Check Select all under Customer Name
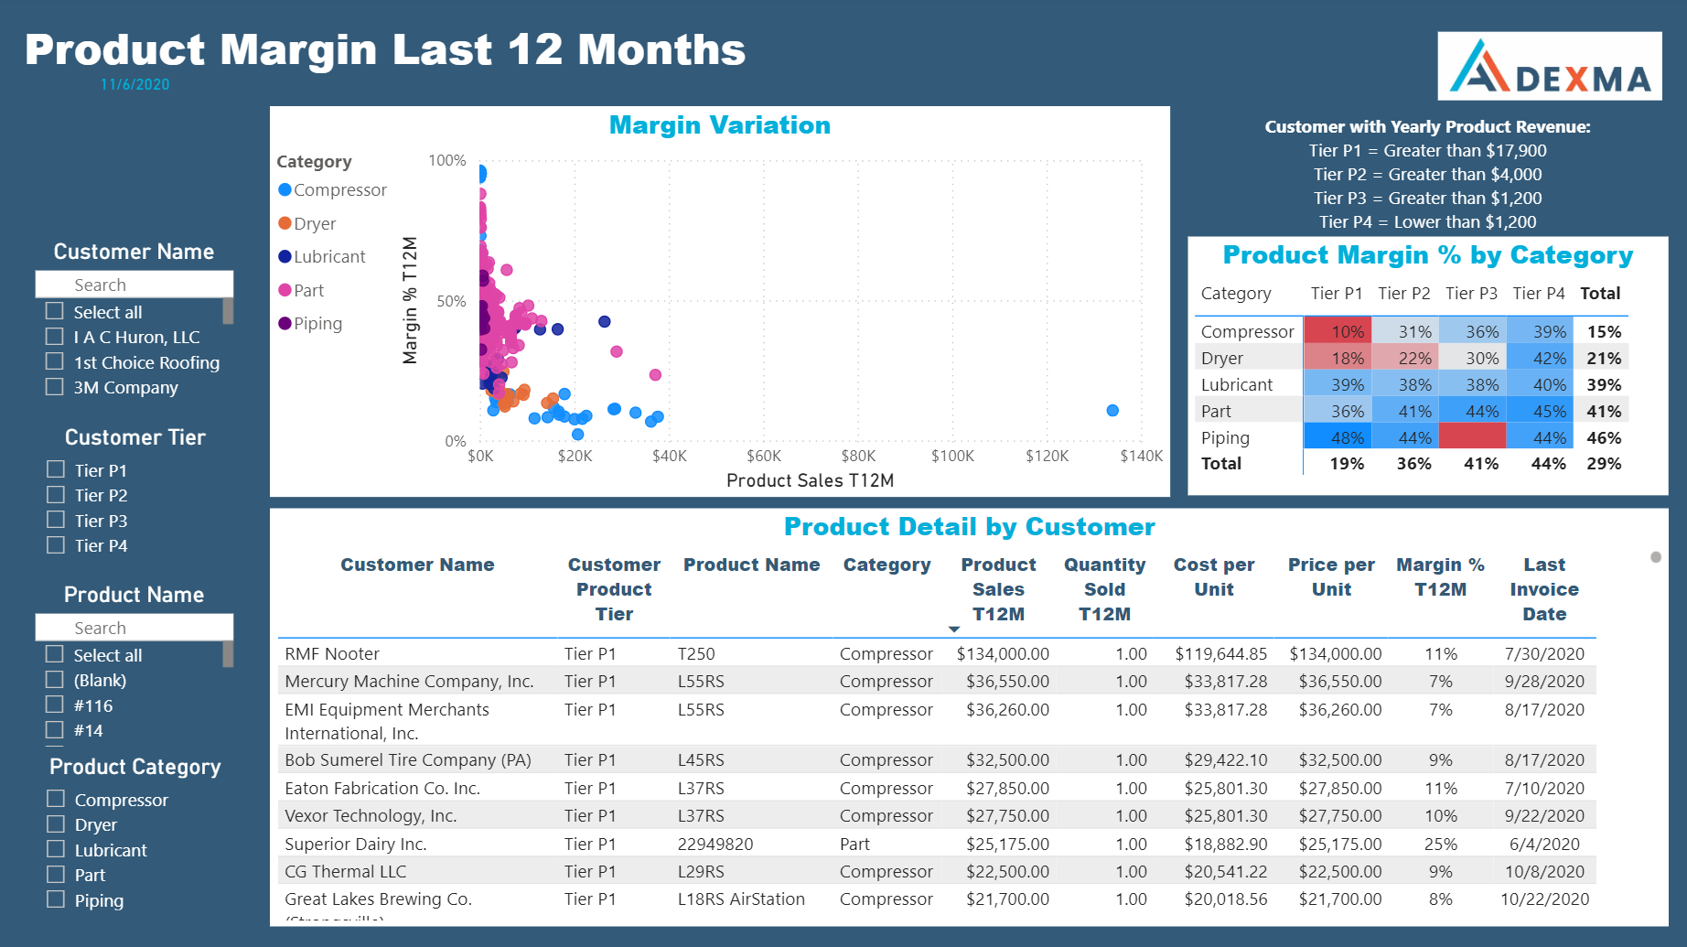This screenshot has width=1687, height=947. tap(55, 311)
